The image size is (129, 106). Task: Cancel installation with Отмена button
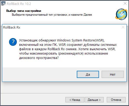(x=116, y=100)
